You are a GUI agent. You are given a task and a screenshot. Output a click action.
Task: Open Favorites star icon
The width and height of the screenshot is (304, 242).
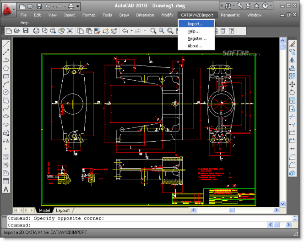point(256,6)
